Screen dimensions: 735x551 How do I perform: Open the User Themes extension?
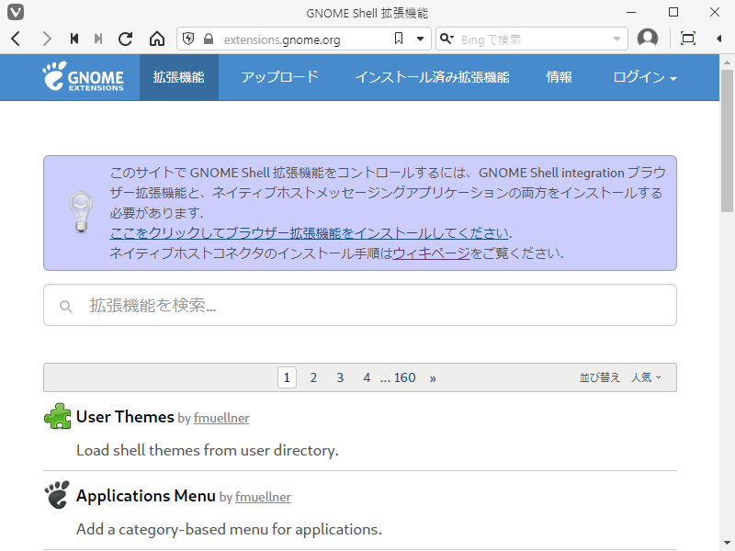[125, 417]
